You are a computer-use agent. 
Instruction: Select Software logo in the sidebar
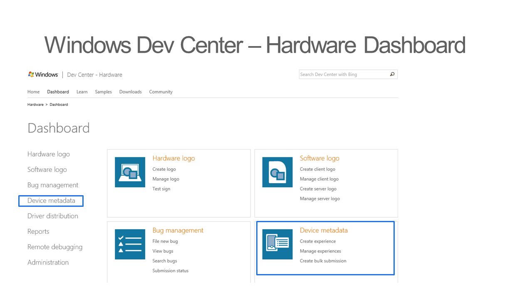click(47, 169)
